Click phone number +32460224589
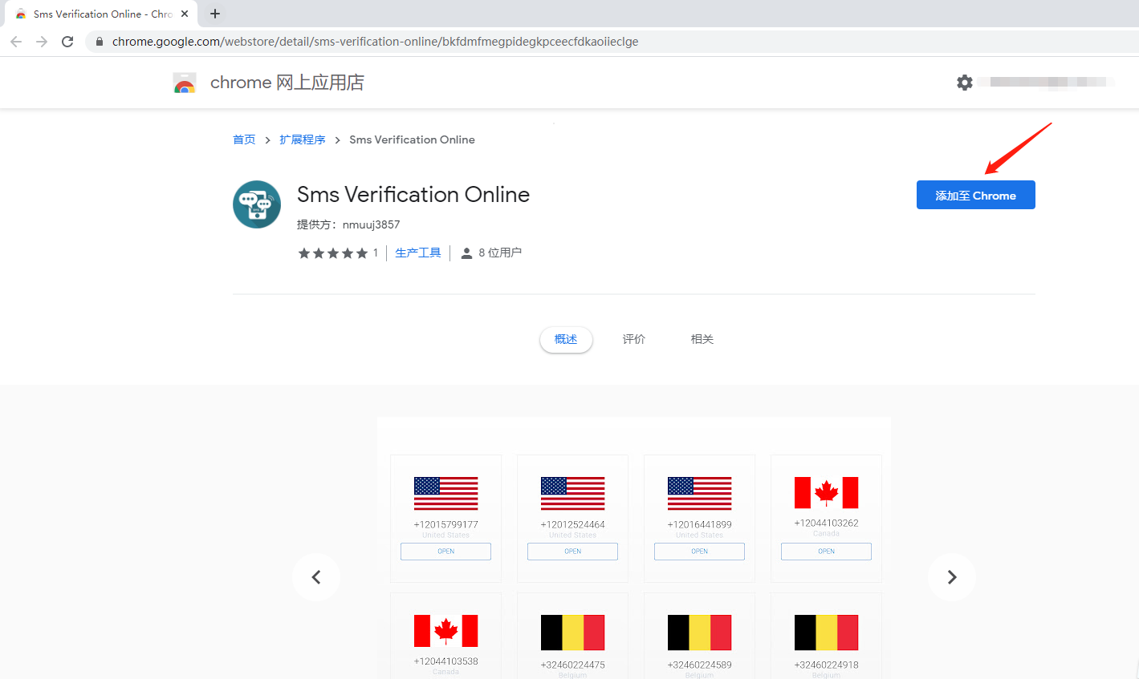 coord(700,665)
